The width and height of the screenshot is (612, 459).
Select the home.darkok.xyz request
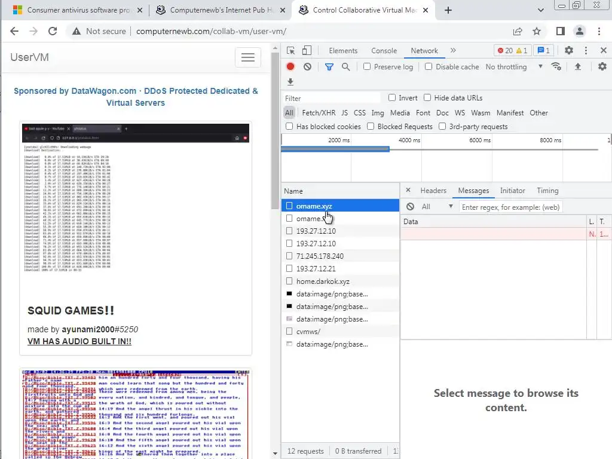[x=340, y=281]
